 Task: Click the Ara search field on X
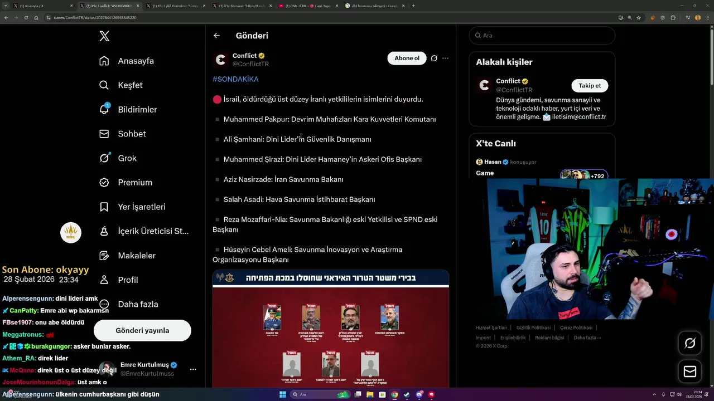(542, 35)
